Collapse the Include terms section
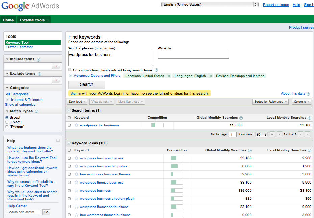Viewport: 314px width, 218px height. [x=7, y=59]
